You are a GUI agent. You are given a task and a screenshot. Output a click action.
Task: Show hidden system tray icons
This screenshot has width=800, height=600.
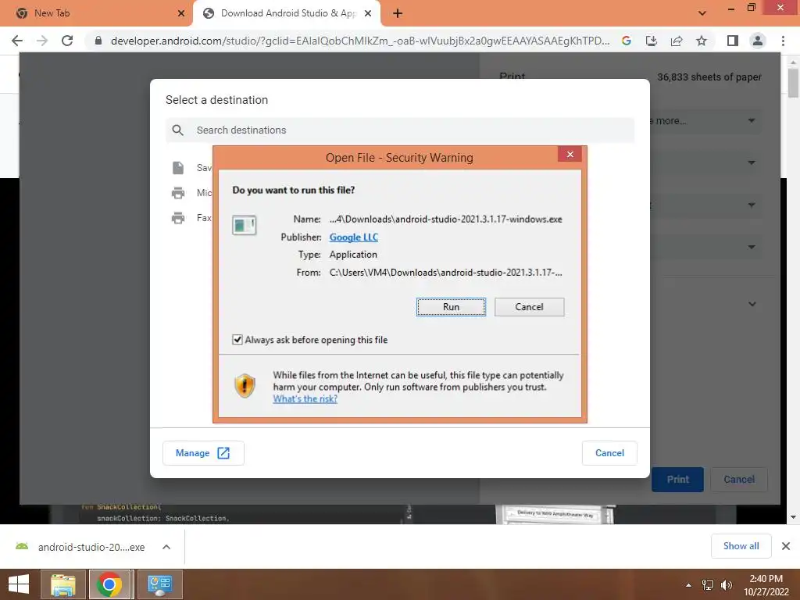(x=689, y=585)
